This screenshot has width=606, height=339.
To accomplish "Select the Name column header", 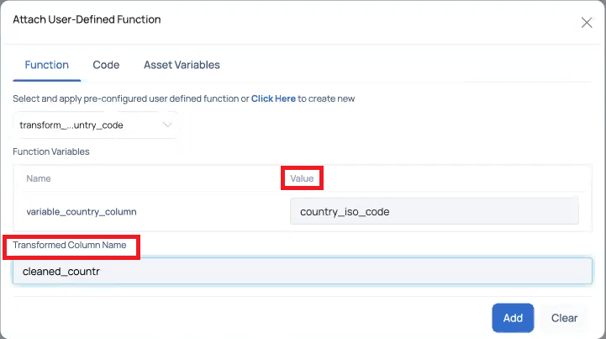I will tap(39, 178).
